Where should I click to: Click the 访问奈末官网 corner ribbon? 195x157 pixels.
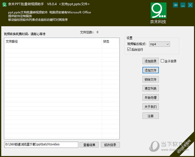point(184,146)
